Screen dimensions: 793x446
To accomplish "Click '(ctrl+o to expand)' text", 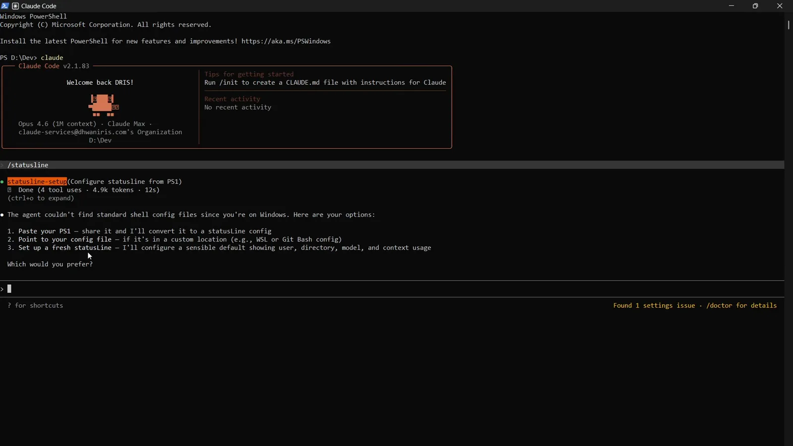I will 41,198.
